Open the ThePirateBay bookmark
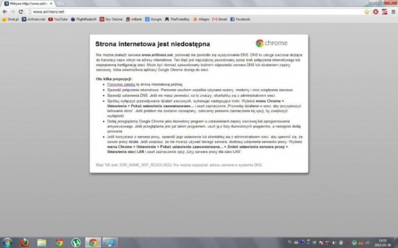 tap(177, 19)
